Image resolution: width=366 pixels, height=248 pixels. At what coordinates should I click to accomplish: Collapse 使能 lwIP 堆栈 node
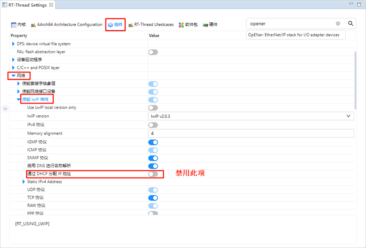[x=19, y=100]
